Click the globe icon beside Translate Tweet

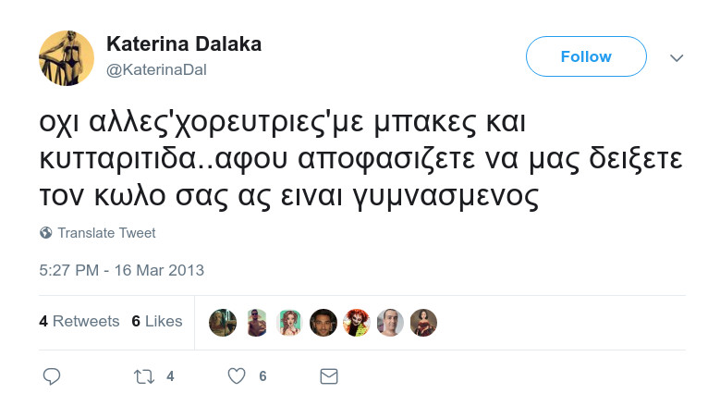point(46,233)
